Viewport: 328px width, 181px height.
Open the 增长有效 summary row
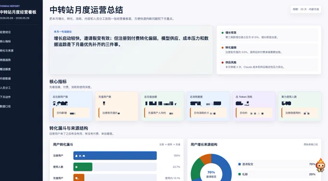click(x=269, y=35)
